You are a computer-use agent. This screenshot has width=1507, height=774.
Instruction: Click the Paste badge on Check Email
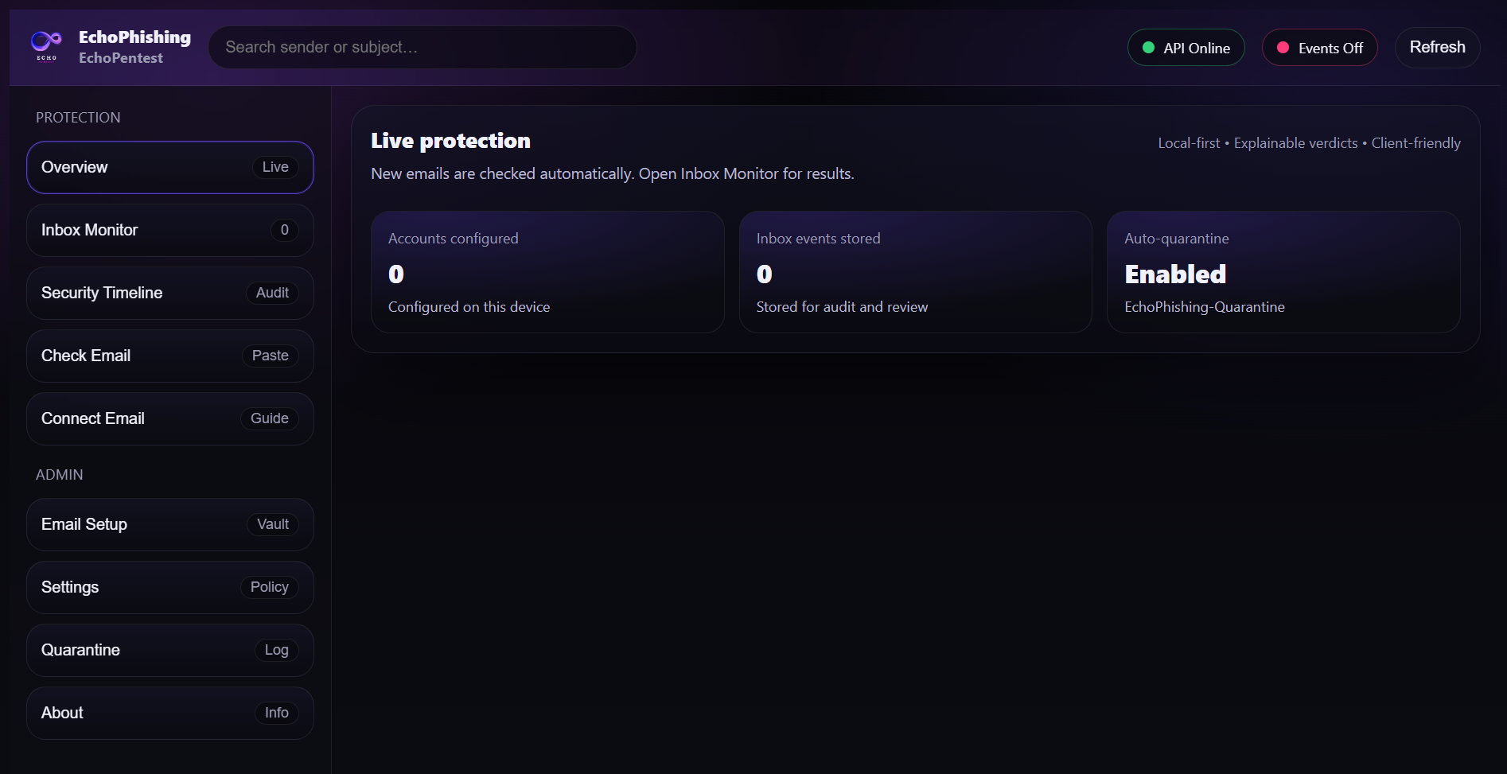(x=270, y=356)
